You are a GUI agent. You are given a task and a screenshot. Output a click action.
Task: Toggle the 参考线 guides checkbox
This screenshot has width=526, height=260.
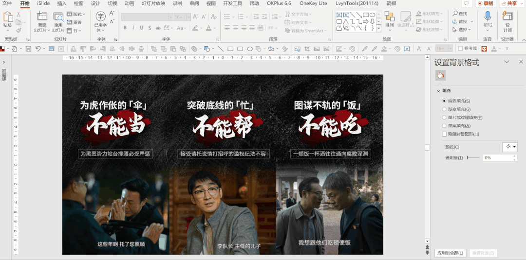click(461, 49)
